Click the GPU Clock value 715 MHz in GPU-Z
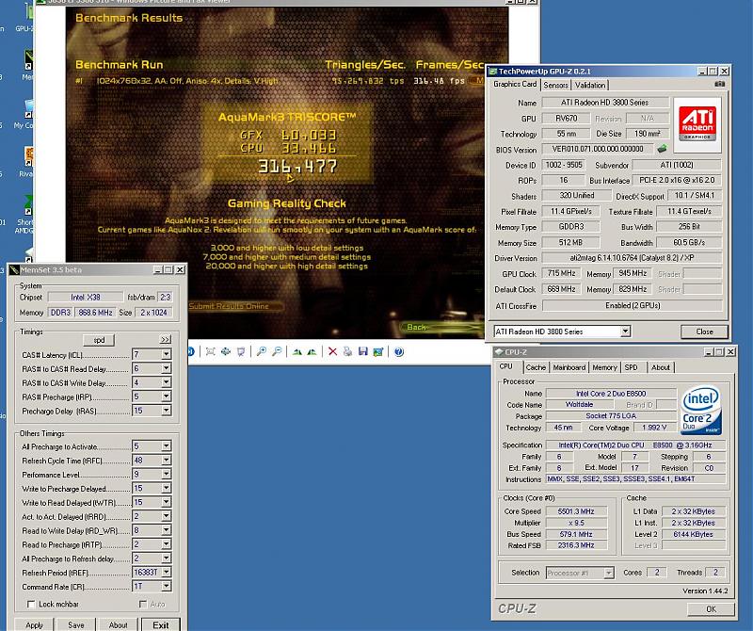This screenshot has height=631, width=753. pos(561,273)
